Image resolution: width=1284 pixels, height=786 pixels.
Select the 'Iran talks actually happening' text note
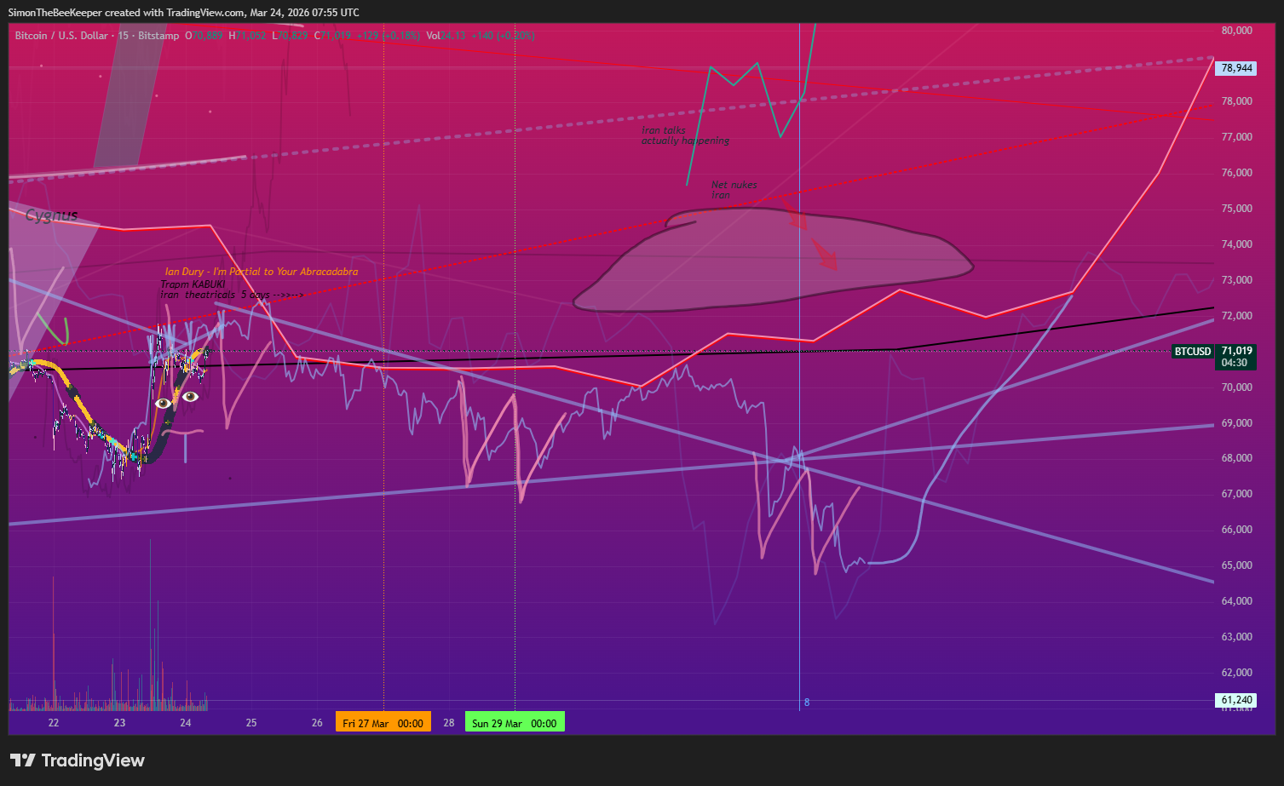pos(684,135)
